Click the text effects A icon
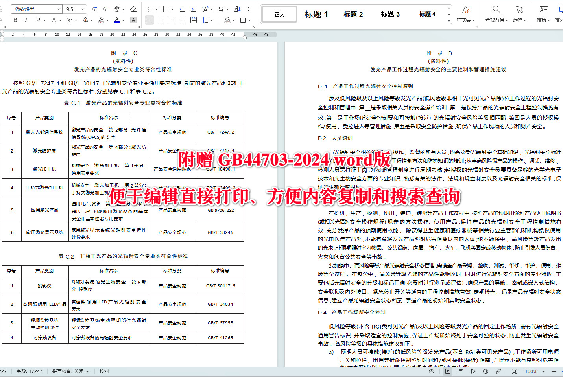Screen dimensions: 563x377 point(85,20)
